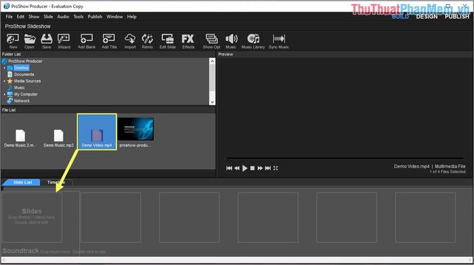474x265 pixels.
Task: Select My Computer in folder list
Action: [x=26, y=95]
